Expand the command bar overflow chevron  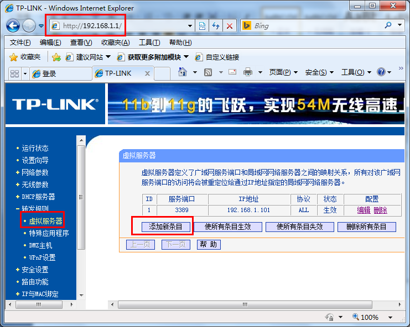[x=401, y=68]
